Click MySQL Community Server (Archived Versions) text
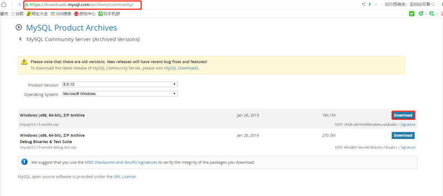Image resolution: width=443 pixels, height=196 pixels. 83,39
